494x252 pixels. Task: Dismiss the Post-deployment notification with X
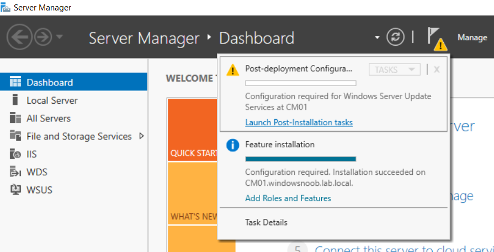437,69
